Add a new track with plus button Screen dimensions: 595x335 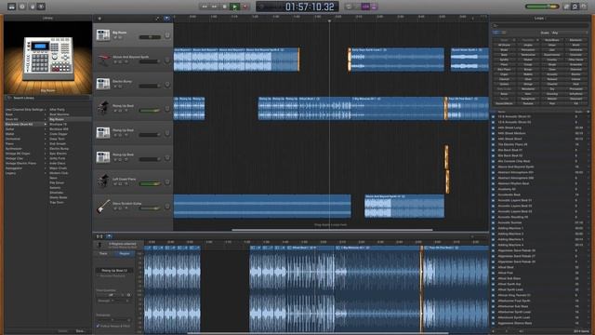(x=99, y=19)
